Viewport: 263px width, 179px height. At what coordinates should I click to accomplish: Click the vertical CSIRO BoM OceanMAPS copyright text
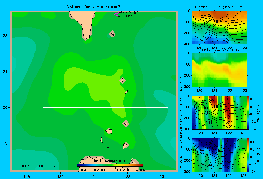[181, 123]
